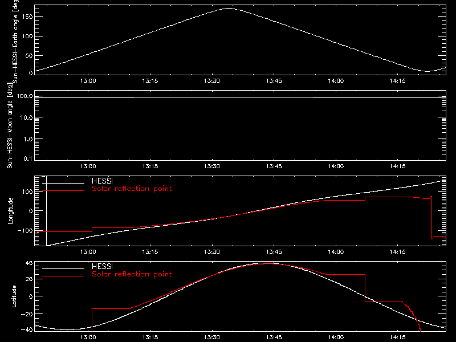The height and width of the screenshot is (342, 456).
Task: Click the 10.0 value on Moon angle axis
Action: 26,117
